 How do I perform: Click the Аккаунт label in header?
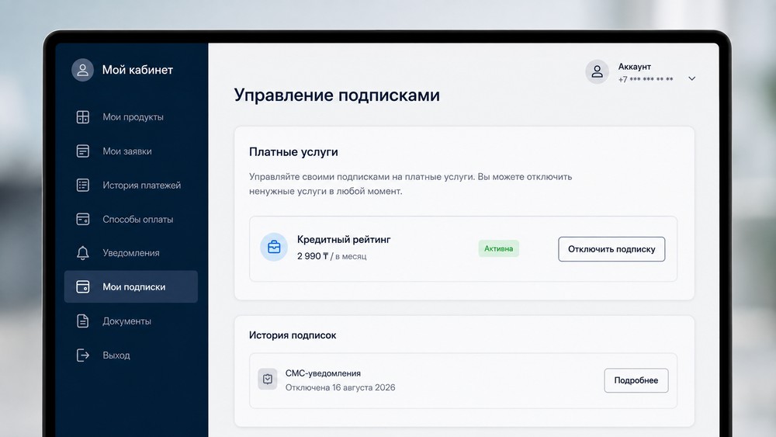pos(635,66)
